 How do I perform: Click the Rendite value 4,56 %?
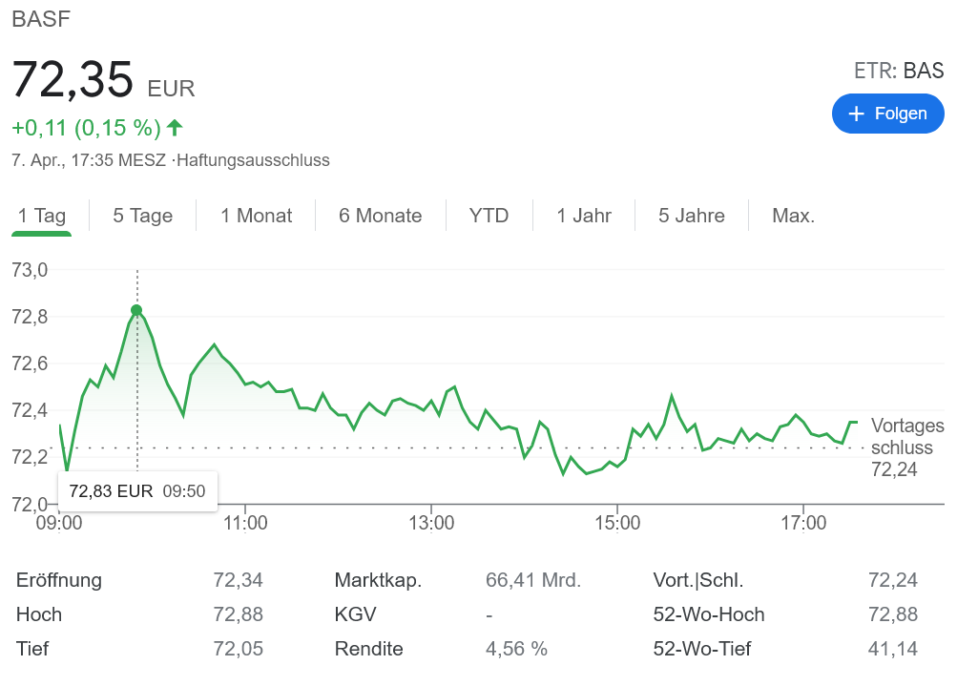click(516, 649)
